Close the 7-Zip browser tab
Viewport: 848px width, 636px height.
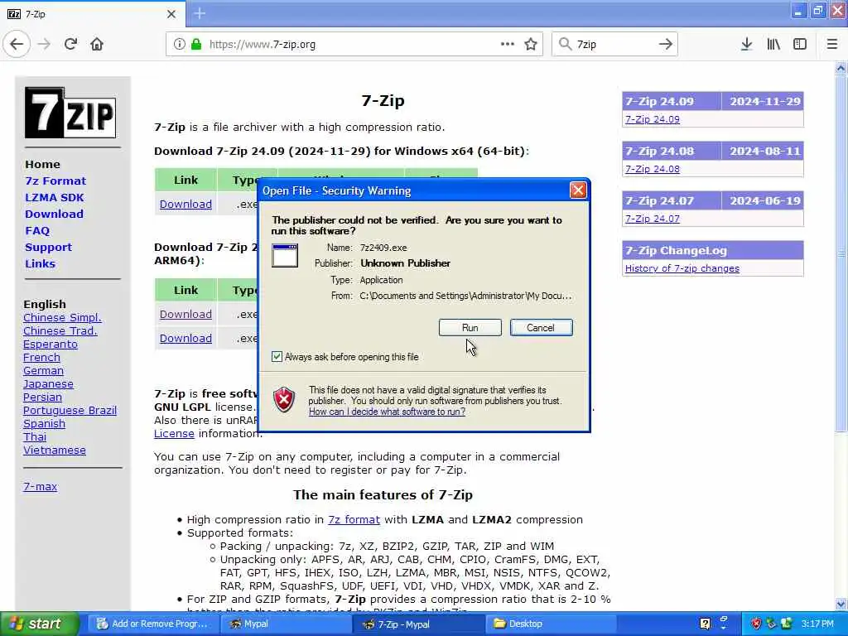pyautogui.click(x=171, y=14)
